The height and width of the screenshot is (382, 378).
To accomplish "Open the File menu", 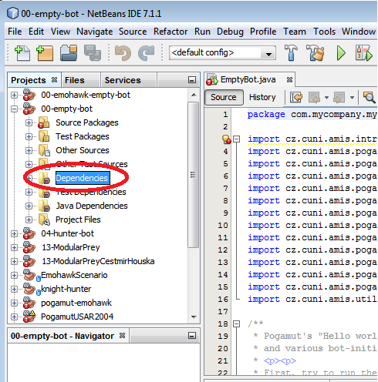I will tap(15, 32).
